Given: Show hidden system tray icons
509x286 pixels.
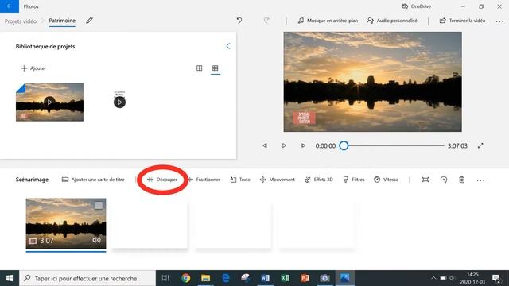Looking at the screenshot, I should (433, 278).
